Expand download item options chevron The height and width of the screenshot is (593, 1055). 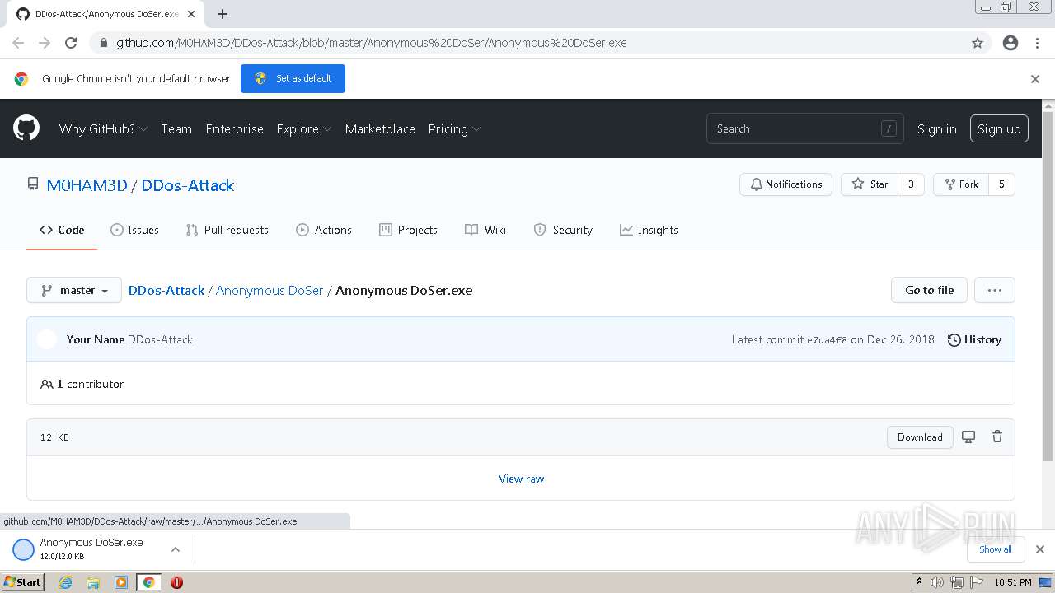point(176,549)
